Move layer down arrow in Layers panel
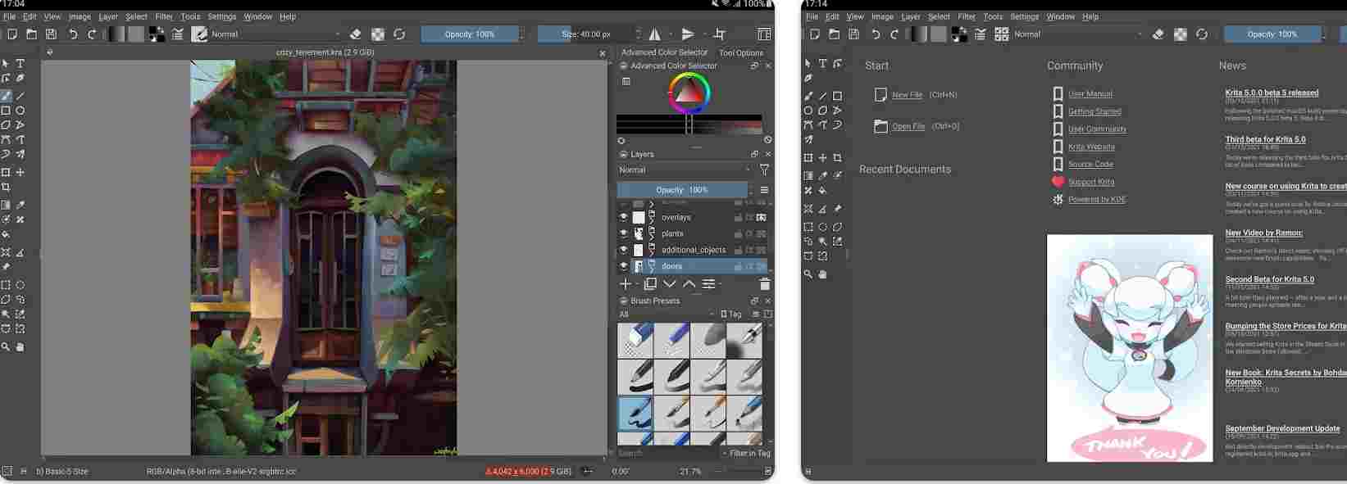 [x=670, y=284]
